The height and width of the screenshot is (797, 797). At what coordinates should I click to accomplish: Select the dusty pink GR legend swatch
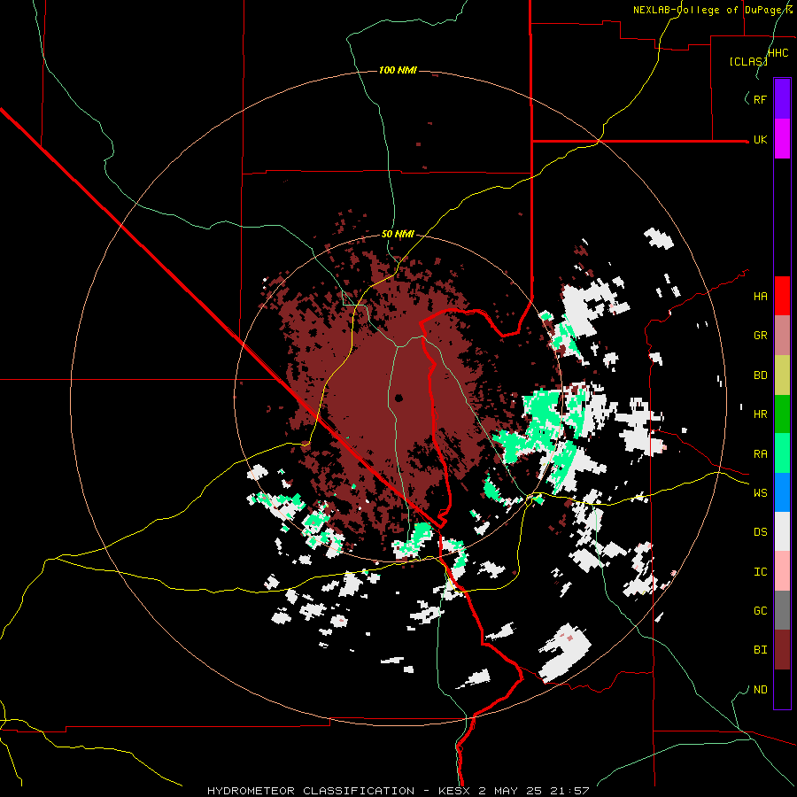pos(782,336)
